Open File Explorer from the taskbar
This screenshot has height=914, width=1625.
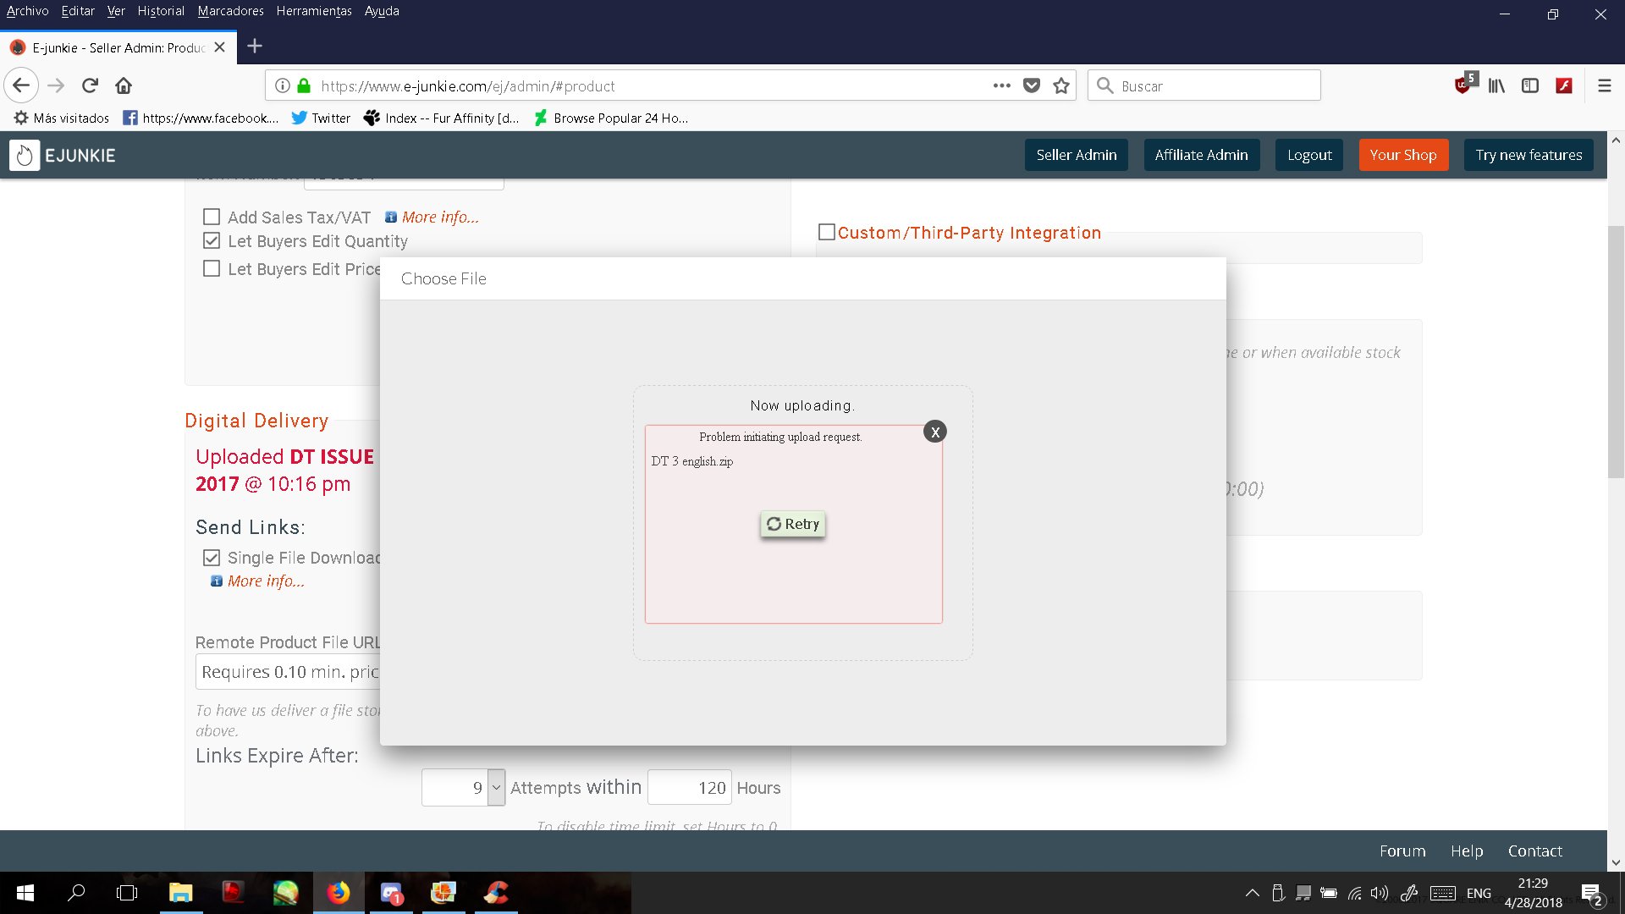pos(180,893)
